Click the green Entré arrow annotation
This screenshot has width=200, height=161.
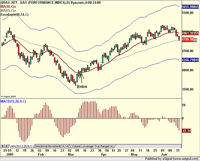pos(82,77)
